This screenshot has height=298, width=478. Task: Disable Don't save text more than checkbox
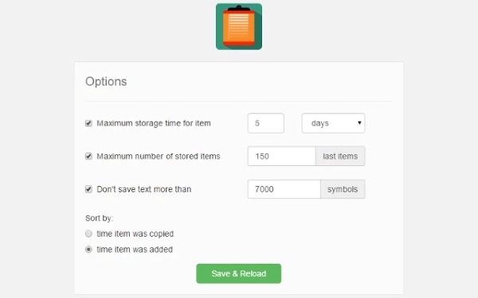88,189
